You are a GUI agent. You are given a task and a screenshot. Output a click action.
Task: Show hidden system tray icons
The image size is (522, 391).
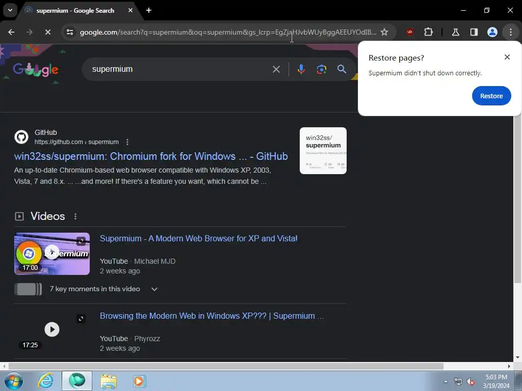(x=446, y=381)
